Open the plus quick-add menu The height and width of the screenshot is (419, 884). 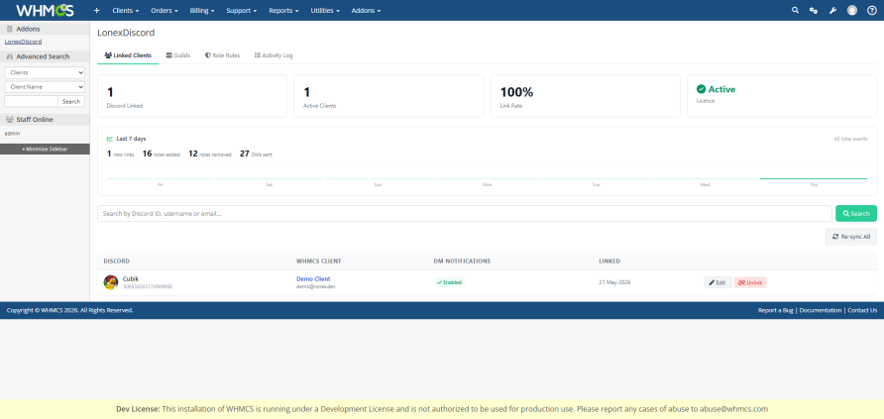96,10
